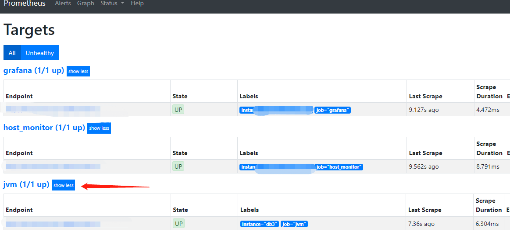Collapse host_monitor section with show less

(x=99, y=128)
